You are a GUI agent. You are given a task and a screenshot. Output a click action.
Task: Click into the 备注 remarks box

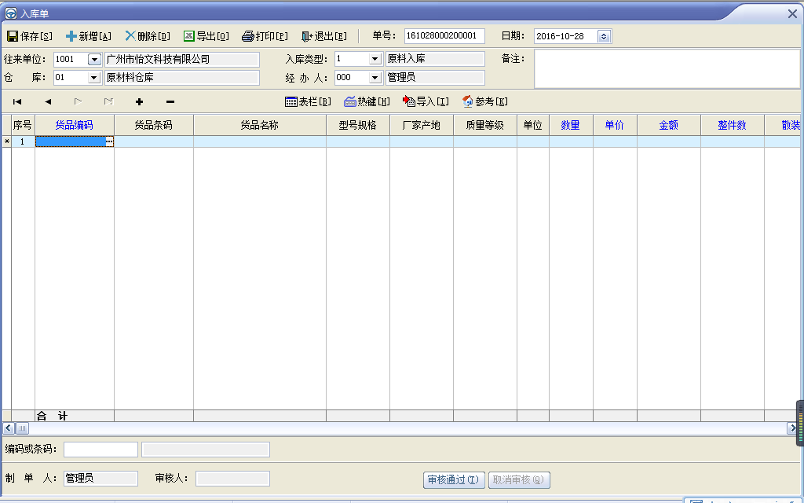(x=667, y=69)
